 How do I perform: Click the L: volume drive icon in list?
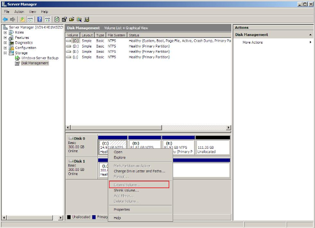(x=69, y=57)
